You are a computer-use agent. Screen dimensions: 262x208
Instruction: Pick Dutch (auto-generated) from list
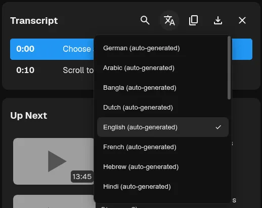point(163,108)
